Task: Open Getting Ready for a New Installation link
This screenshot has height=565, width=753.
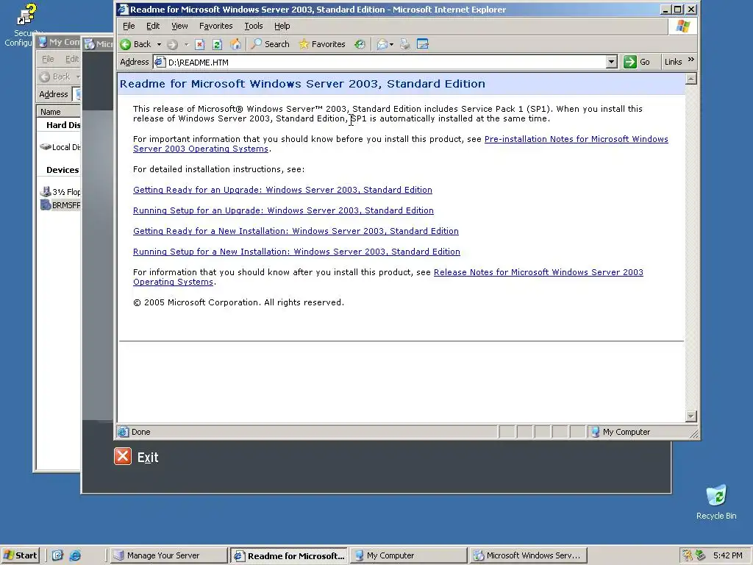Action: click(x=296, y=231)
